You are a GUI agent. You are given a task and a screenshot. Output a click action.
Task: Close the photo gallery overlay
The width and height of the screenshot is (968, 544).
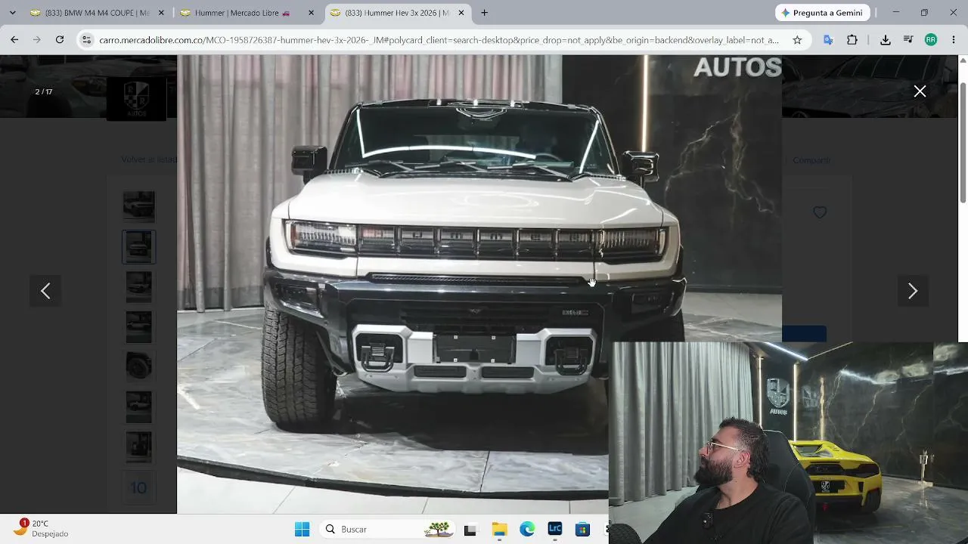click(x=920, y=91)
